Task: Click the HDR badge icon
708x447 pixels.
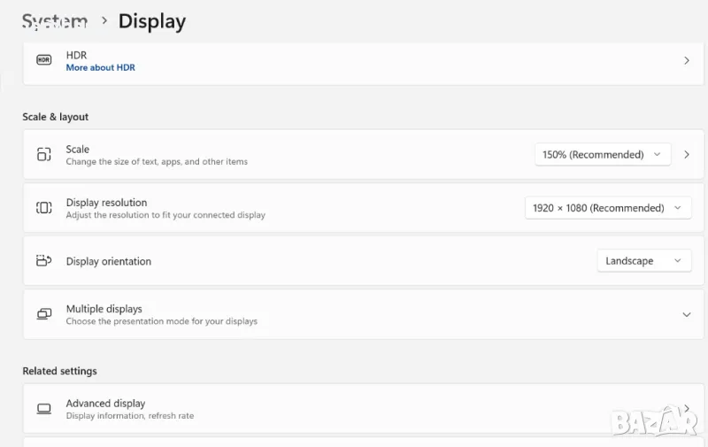Action: click(x=43, y=60)
